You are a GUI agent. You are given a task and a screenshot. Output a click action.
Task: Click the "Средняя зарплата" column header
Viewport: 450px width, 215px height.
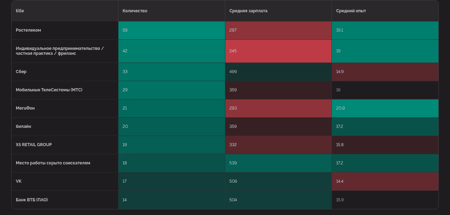point(248,11)
